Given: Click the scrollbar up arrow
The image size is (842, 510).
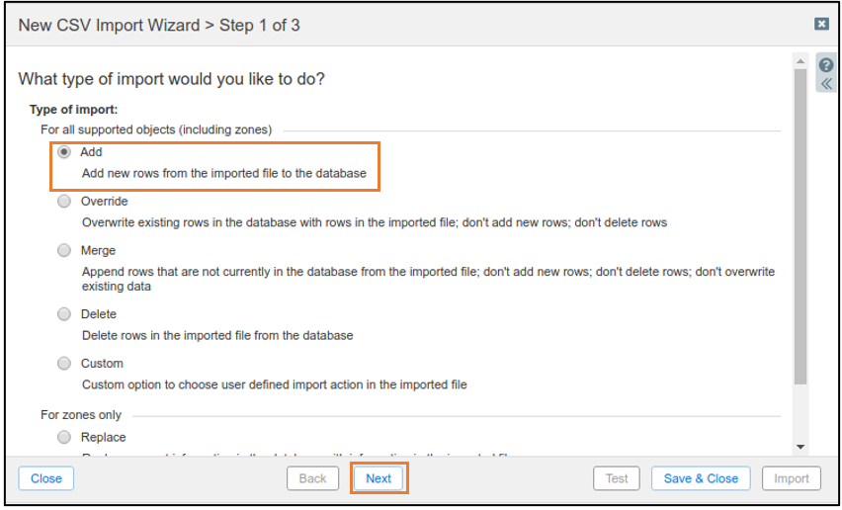Looking at the screenshot, I should tap(800, 61).
